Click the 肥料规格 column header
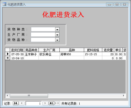 pyautogui.click(x=93, y=50)
